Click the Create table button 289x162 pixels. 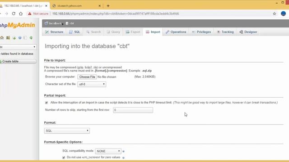coord(18,61)
